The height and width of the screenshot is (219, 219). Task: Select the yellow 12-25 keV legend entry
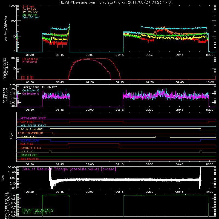30,12
